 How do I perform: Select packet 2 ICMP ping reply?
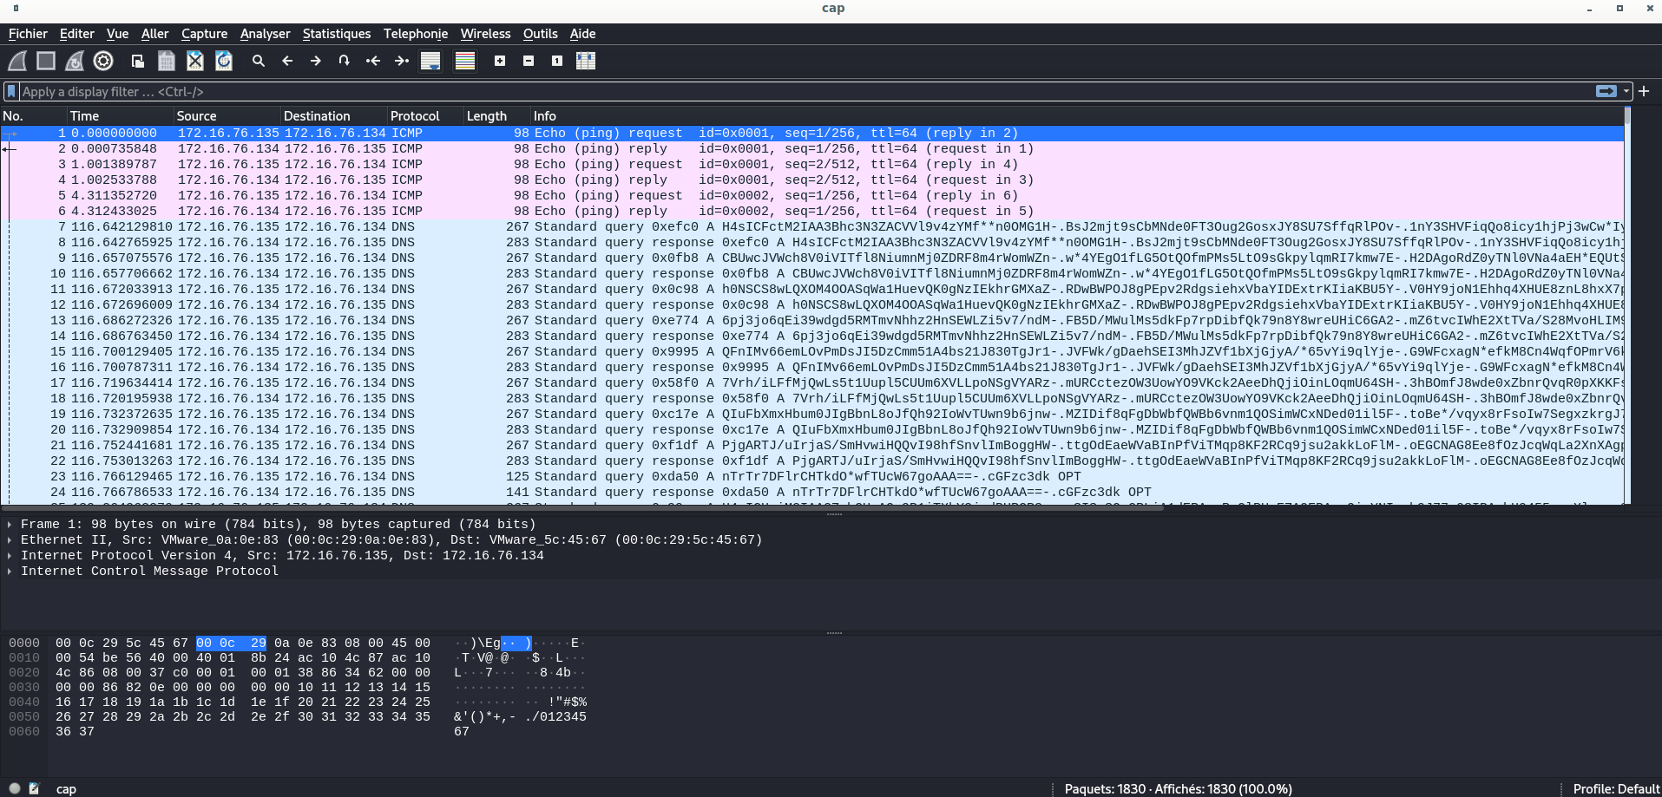811,149
